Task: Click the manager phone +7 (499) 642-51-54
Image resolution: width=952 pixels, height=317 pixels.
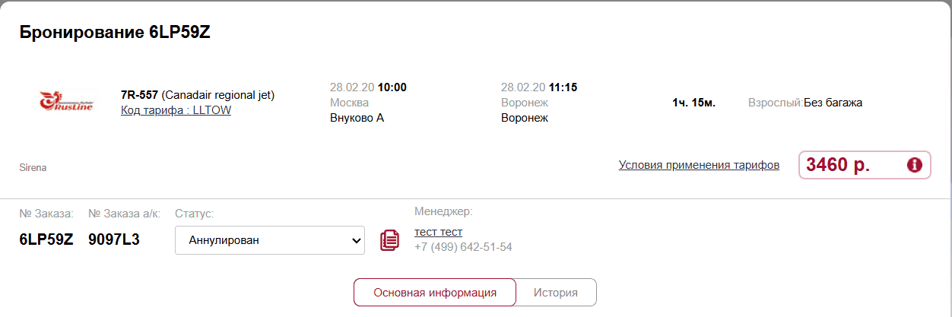Action: point(463,247)
